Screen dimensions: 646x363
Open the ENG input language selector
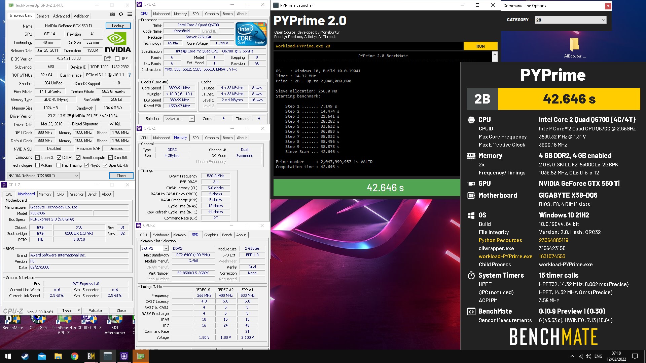pos(598,356)
